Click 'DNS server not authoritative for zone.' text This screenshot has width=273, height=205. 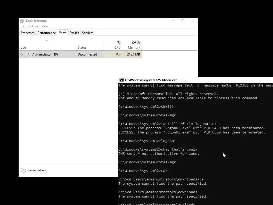159,154
